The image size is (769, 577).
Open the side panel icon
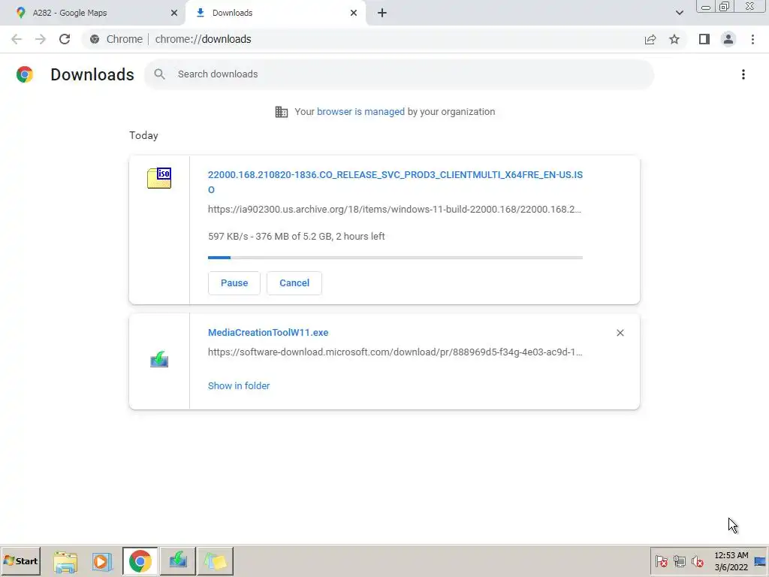(704, 39)
